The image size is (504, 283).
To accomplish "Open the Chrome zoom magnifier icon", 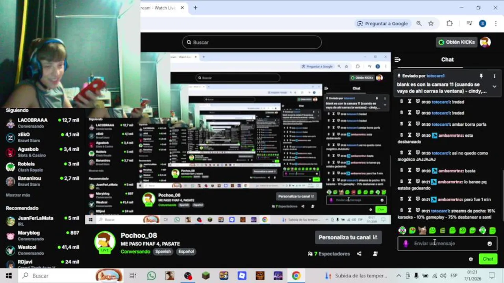I will click(419, 24).
